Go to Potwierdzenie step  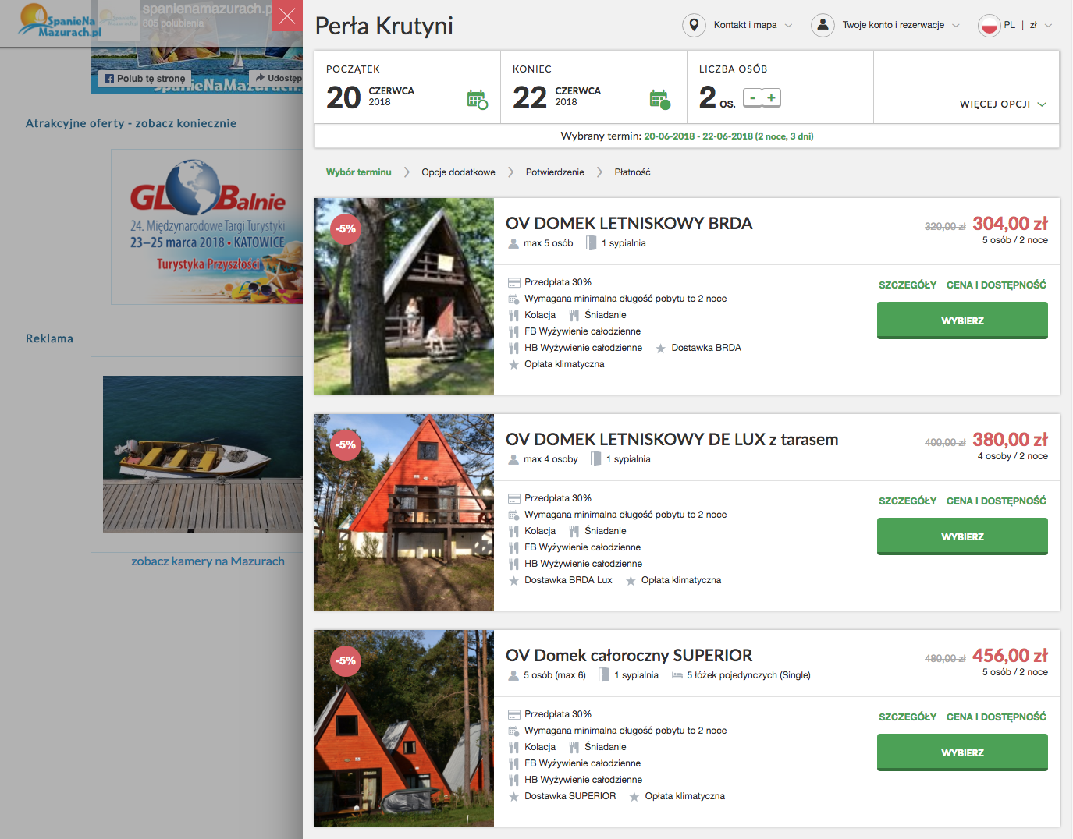pos(555,172)
